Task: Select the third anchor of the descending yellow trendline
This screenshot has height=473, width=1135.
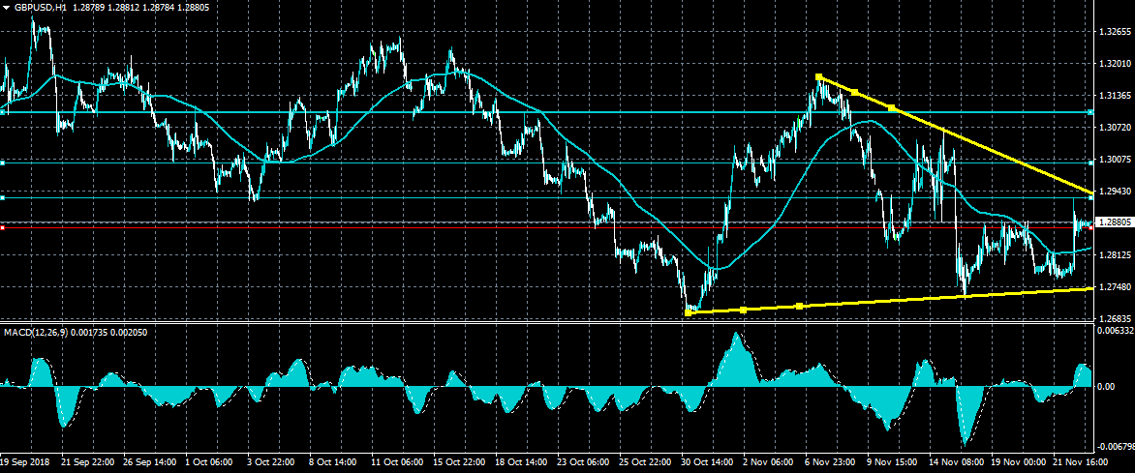Action: pos(892,107)
